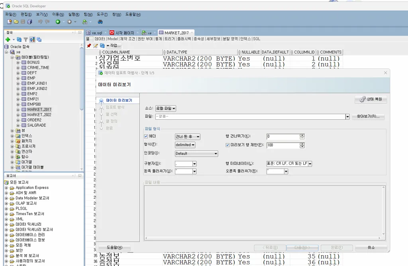
Task: Open the 인코딩 Default dropdown
Action: [x=196, y=153]
